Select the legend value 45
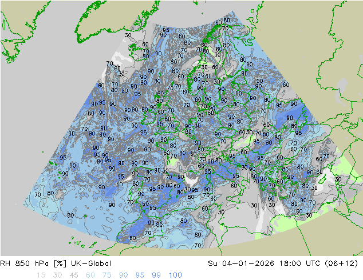363x280 pixels. (x=74, y=275)
